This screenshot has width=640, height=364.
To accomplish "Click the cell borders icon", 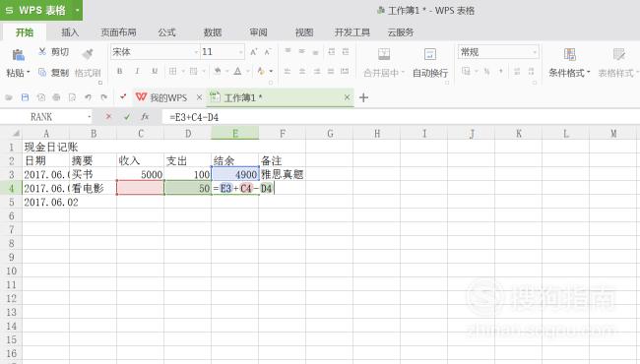I will pyautogui.click(x=172, y=71).
